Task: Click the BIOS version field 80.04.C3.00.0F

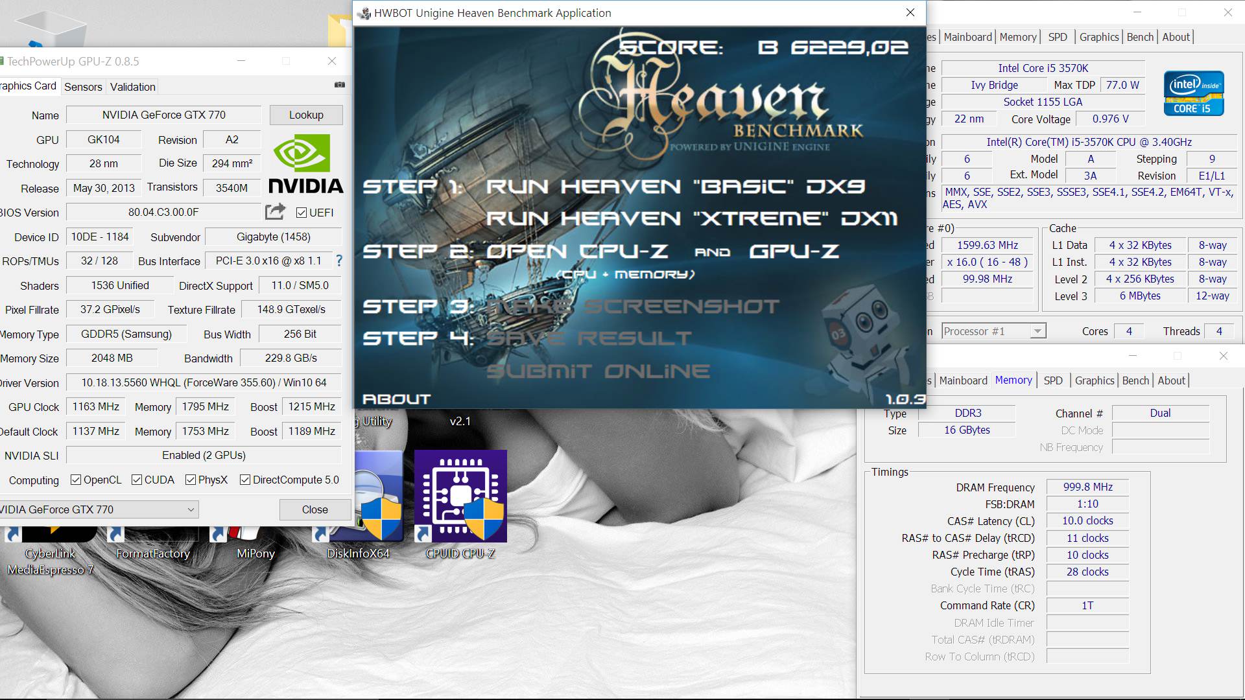Action: coord(163,212)
